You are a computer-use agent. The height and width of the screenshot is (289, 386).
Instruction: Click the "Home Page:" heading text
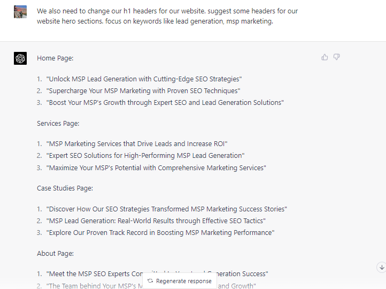click(x=55, y=58)
